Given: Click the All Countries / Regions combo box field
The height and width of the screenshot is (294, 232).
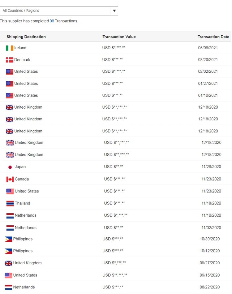Looking at the screenshot, I should [56, 11].
